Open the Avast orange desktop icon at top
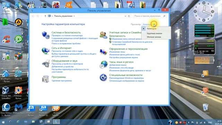This screenshot has height=125, width=222. (x=69, y=5)
